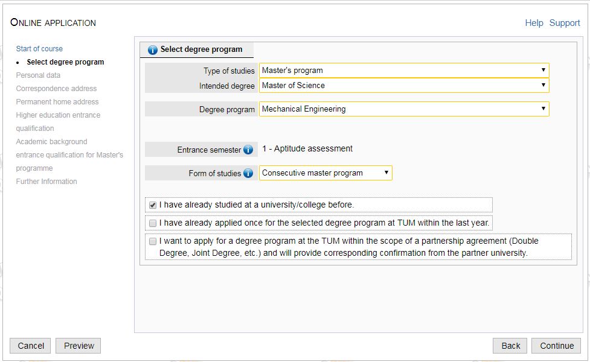The image size is (590, 362).
Task: Go to 'Start of course' step
Action: (x=39, y=49)
